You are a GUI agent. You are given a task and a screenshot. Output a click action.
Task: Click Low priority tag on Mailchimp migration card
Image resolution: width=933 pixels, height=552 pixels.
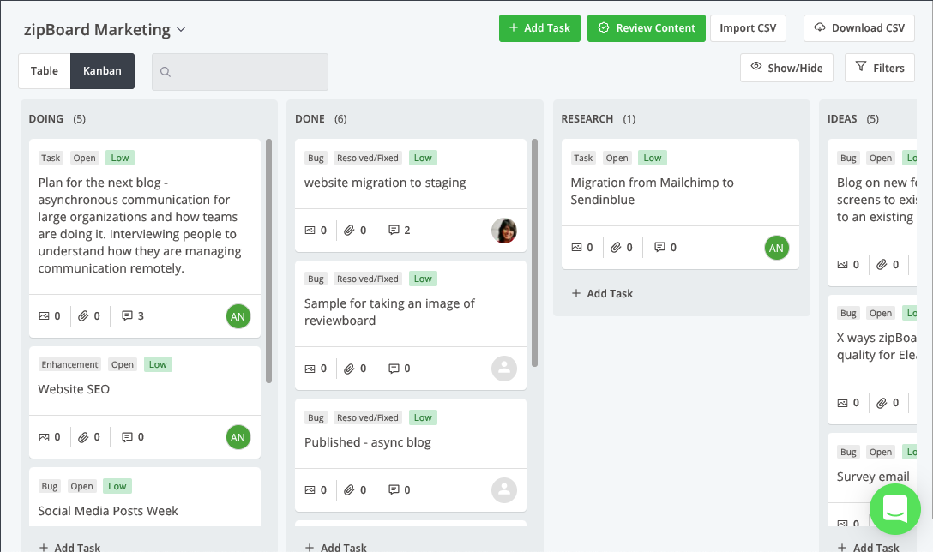click(652, 159)
